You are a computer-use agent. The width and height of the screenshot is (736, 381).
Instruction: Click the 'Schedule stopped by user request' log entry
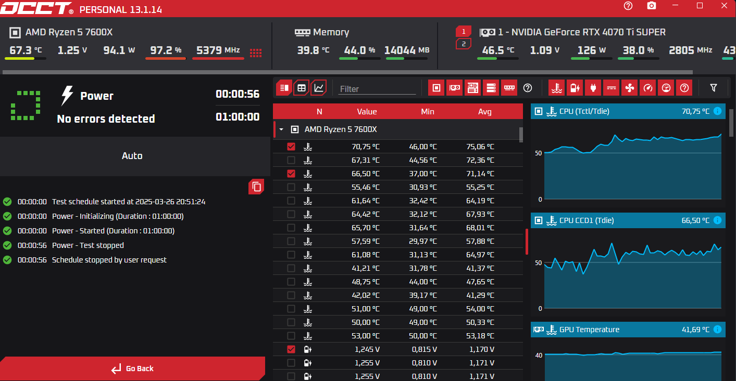109,260
